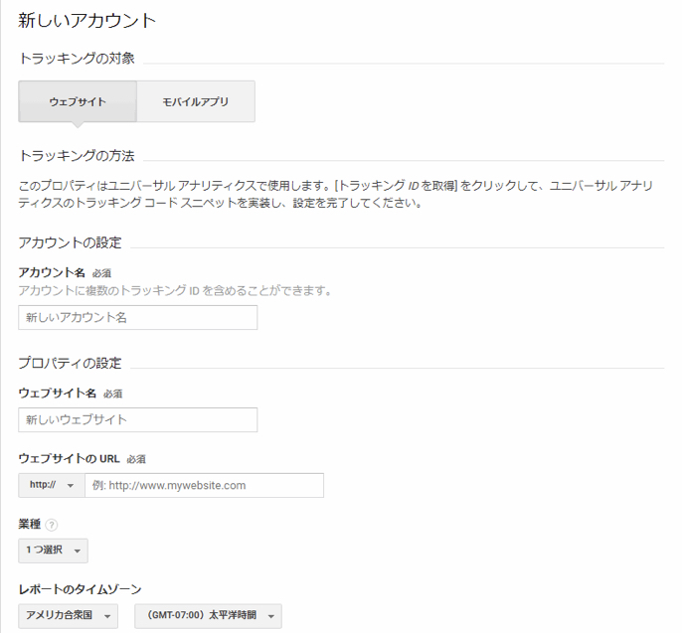Click the トラッキングの対象 section heading
This screenshot has width=682, height=633.
click(77, 59)
